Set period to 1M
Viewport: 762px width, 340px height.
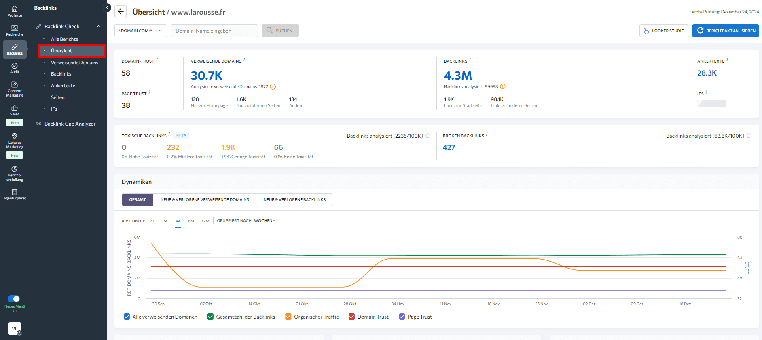click(x=165, y=221)
